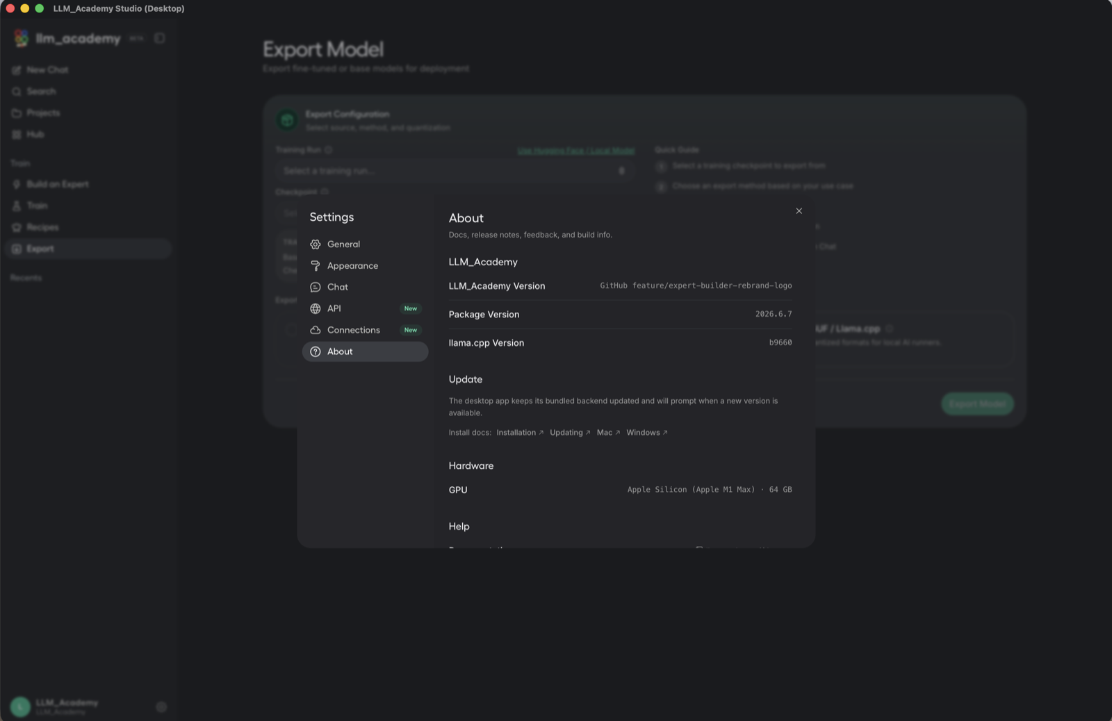Open the Updating docs link
The width and height of the screenshot is (1112, 721).
coord(570,433)
